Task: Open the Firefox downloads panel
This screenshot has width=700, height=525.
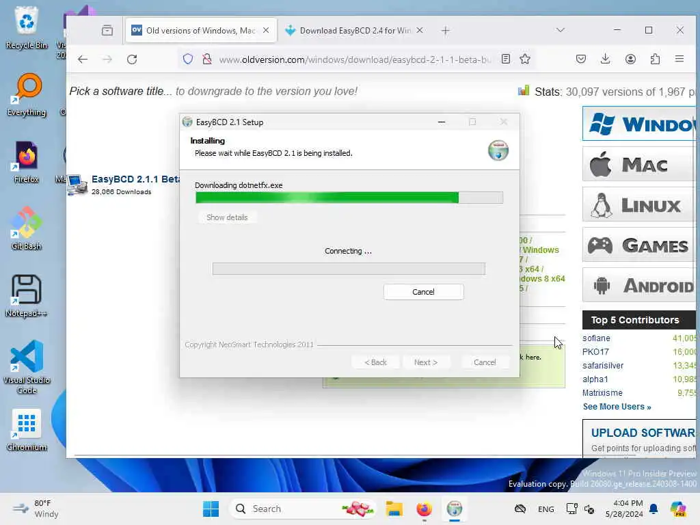Action: click(606, 59)
